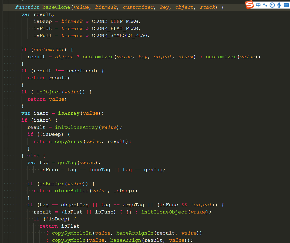Click the 'if (isArr)' condition
The height and width of the screenshot is (243, 290).
[36, 120]
